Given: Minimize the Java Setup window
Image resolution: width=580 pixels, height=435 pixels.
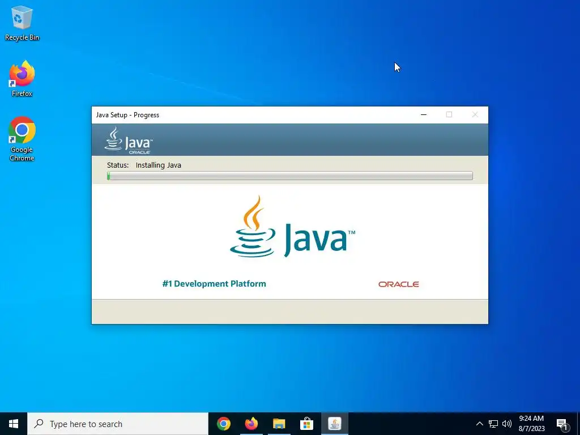Looking at the screenshot, I should pyautogui.click(x=424, y=114).
